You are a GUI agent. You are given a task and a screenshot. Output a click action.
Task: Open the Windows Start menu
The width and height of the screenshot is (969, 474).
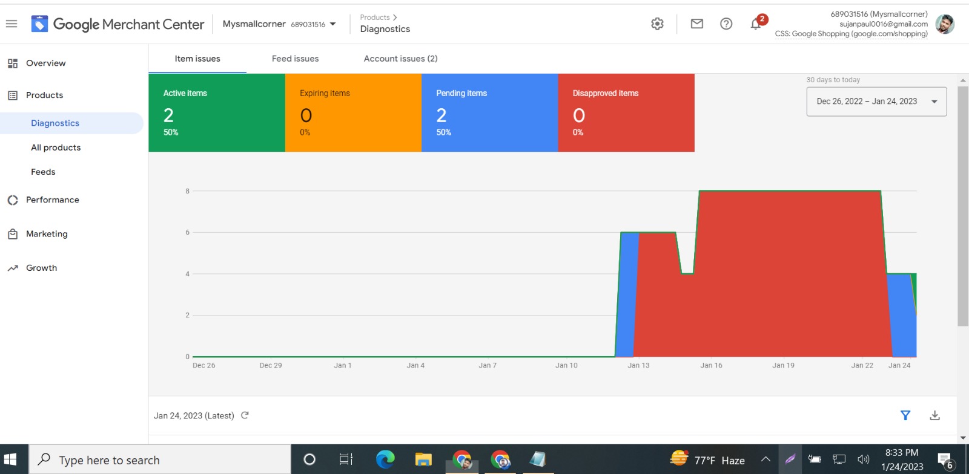pyautogui.click(x=10, y=459)
